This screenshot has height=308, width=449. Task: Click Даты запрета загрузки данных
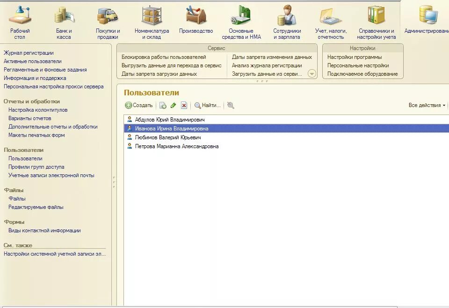(159, 74)
